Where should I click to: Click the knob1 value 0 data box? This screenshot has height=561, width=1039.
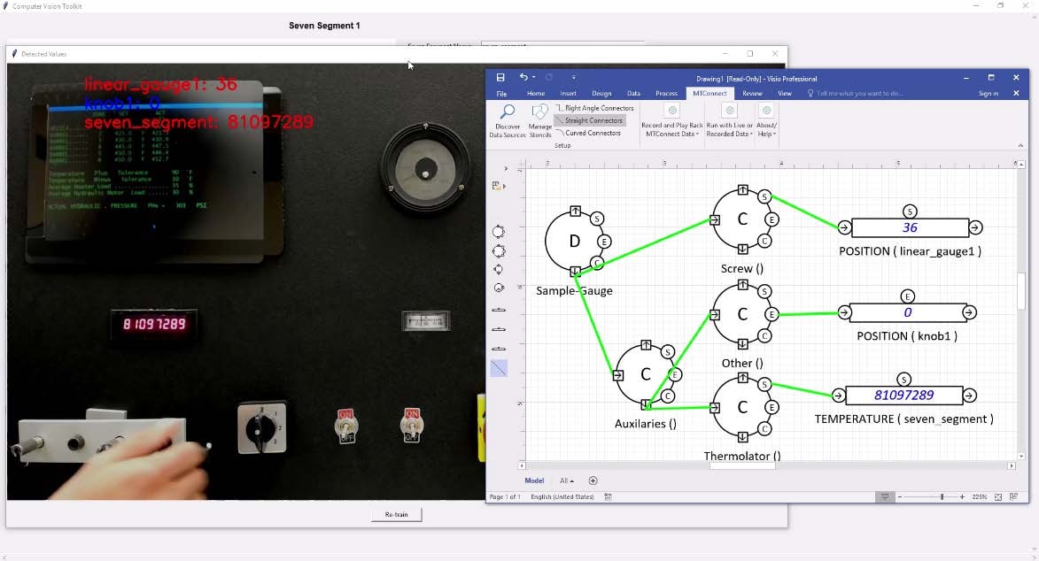tap(907, 312)
